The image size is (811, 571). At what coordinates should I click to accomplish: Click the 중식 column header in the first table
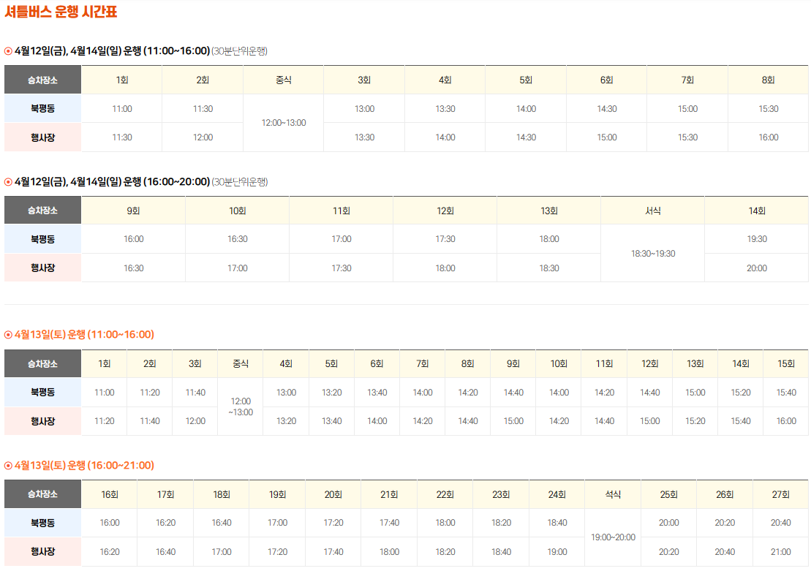[282, 80]
